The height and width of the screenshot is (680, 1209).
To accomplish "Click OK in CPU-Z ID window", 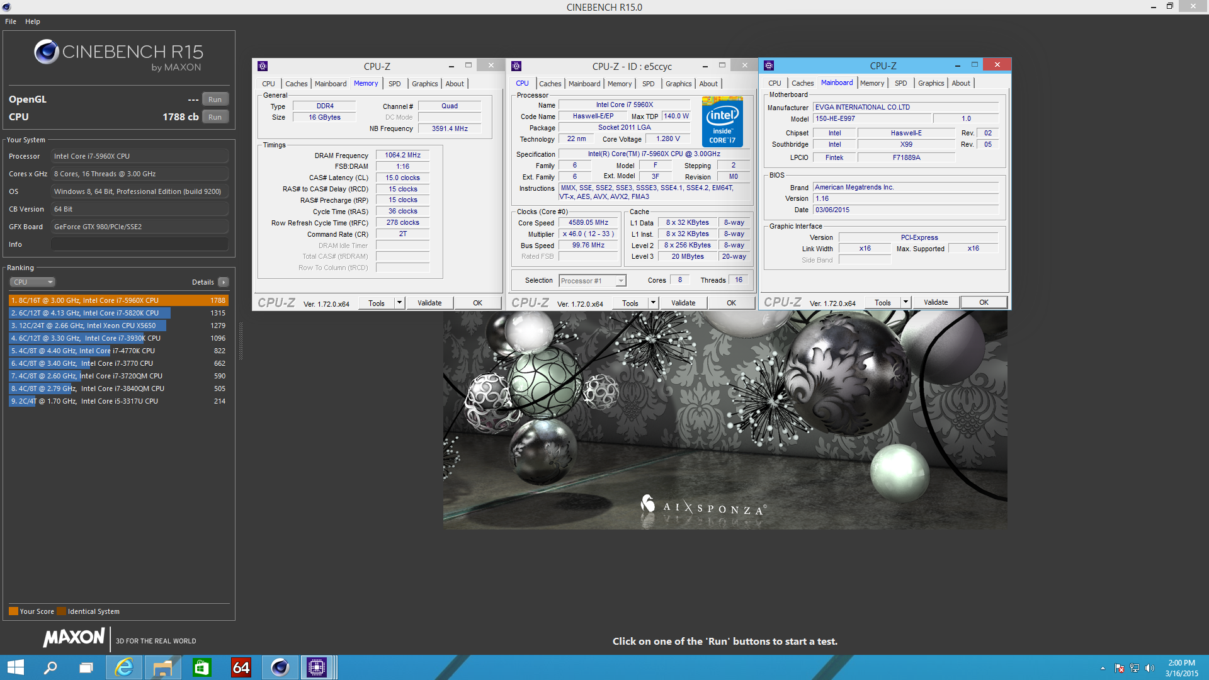I will pyautogui.click(x=731, y=303).
